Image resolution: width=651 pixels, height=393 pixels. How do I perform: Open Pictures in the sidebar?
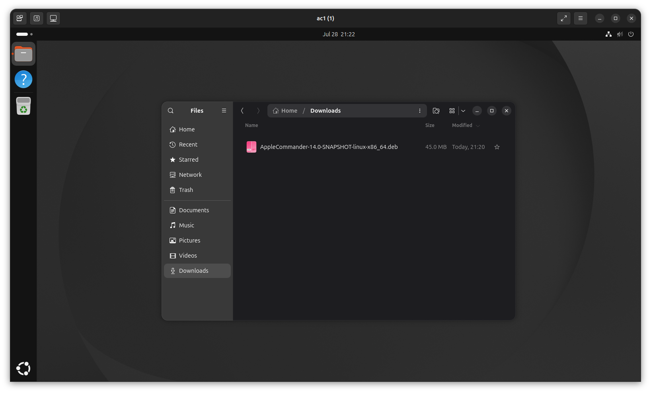tap(197, 240)
